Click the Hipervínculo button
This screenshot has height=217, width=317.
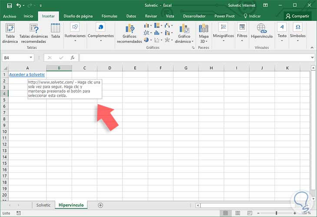(x=261, y=31)
